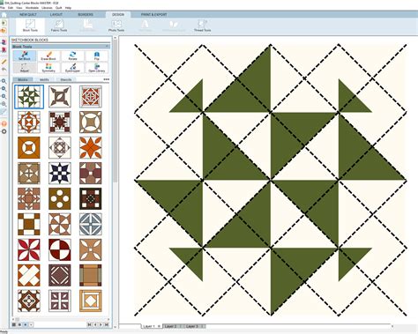The image size is (418, 334).
Task: Click the palette horizontal scrollbar
Action: point(61,319)
